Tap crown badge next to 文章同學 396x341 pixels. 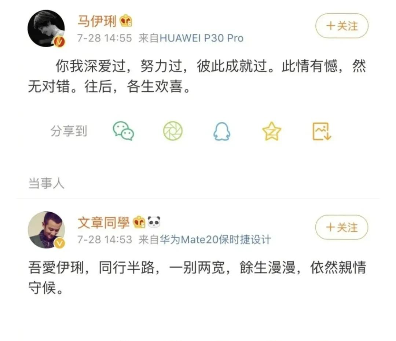tap(139, 222)
